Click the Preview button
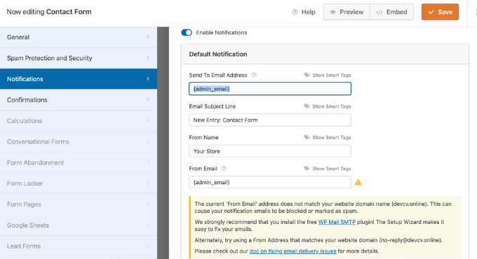 pos(347,12)
